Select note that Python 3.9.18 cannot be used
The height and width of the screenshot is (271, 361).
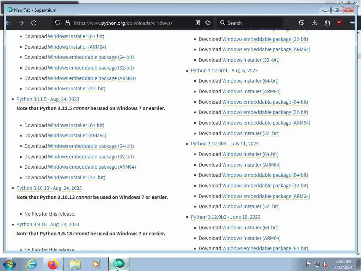(x=91, y=234)
